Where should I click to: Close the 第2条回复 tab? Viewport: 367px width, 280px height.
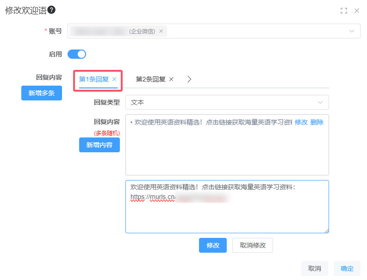pyautogui.click(x=171, y=79)
